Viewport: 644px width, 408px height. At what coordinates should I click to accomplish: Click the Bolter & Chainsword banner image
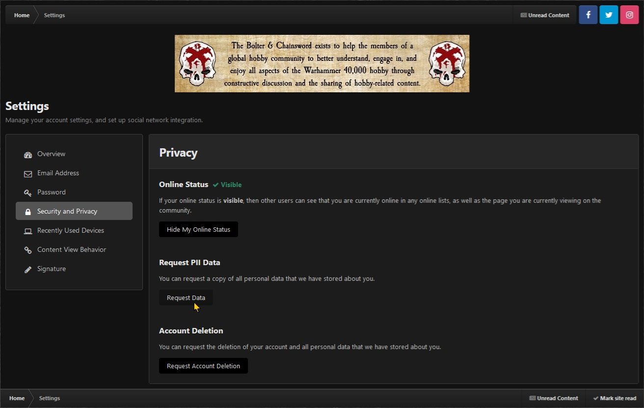click(322, 63)
